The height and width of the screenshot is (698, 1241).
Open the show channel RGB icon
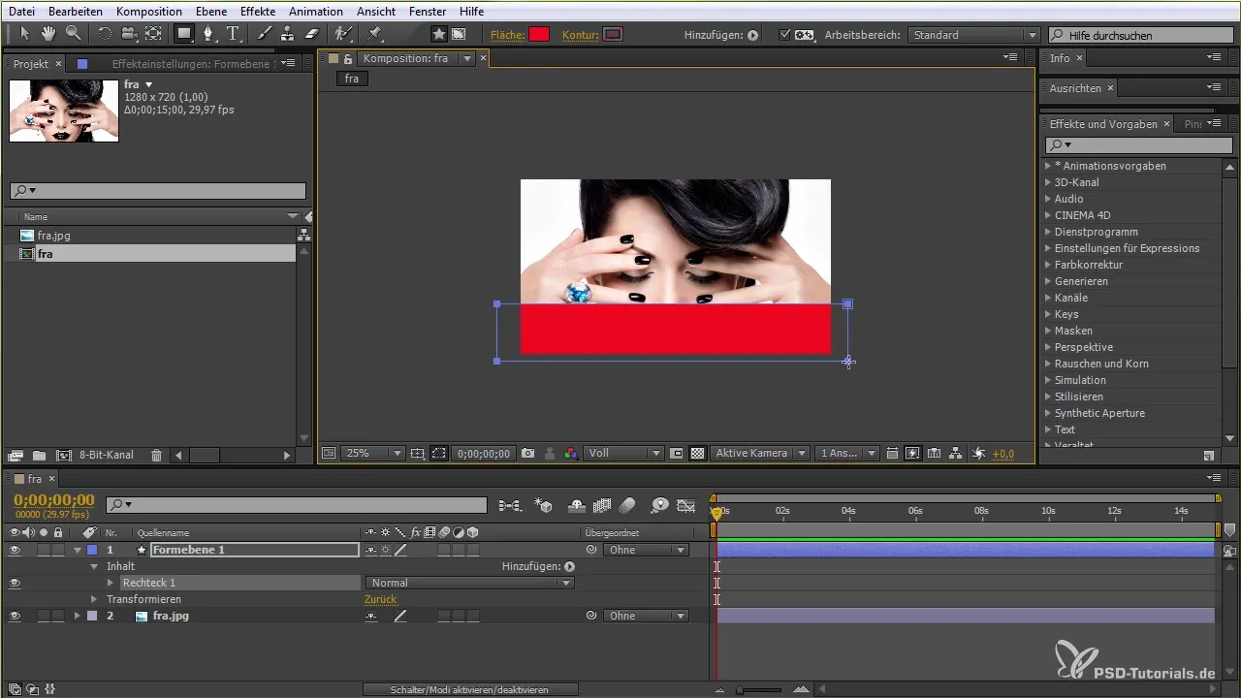pyautogui.click(x=571, y=453)
